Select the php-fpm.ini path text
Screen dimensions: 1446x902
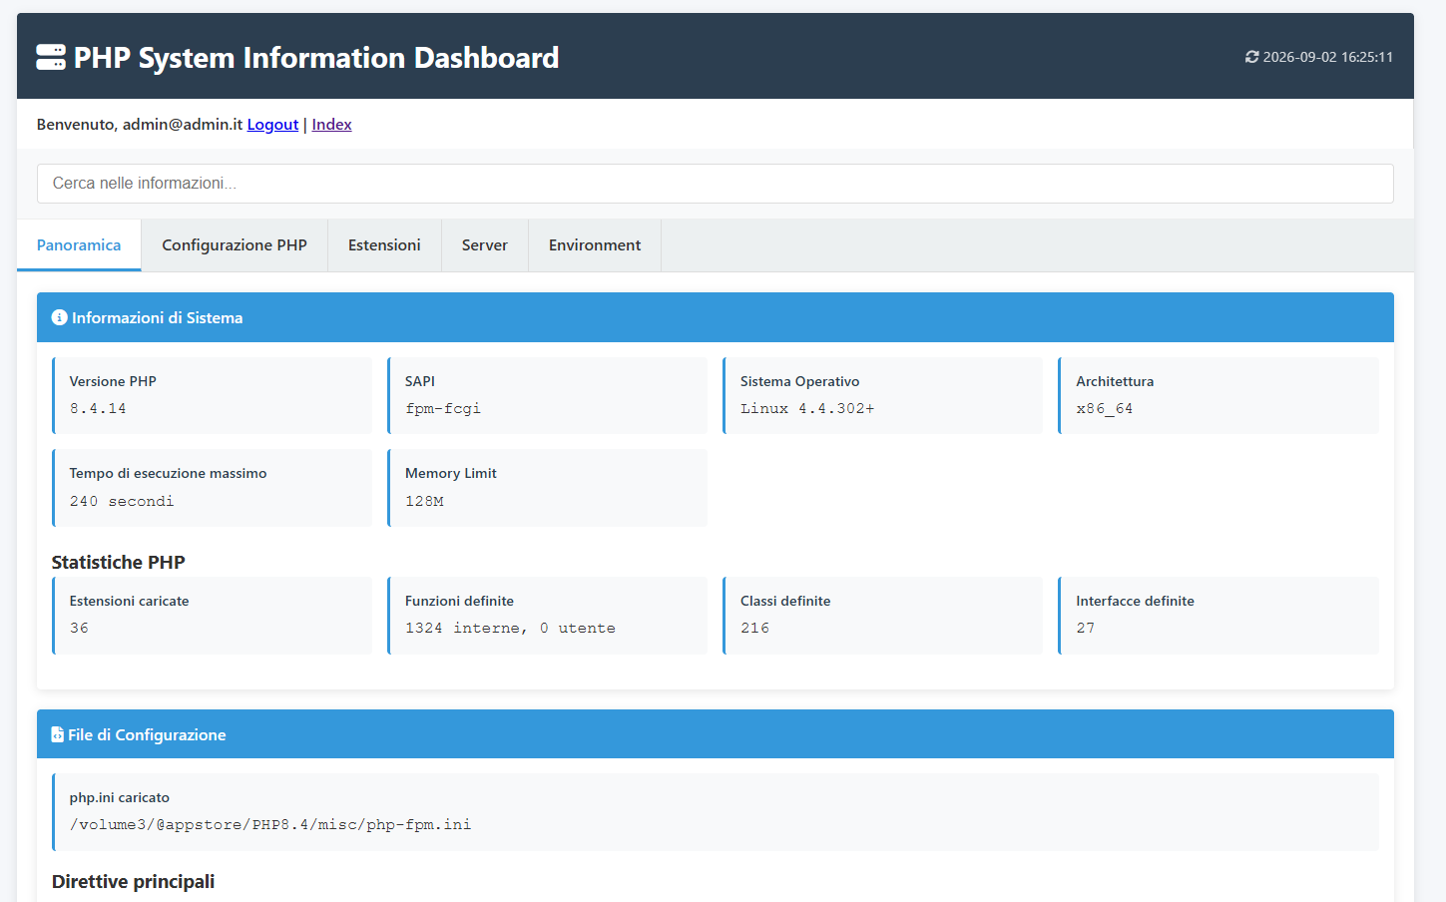pyautogui.click(x=270, y=824)
